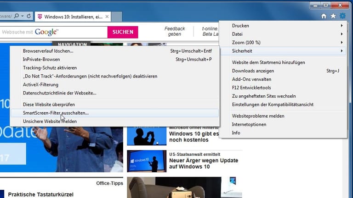Select the Windows 10: Installieren tab
This screenshot has height=198, width=353.
tap(73, 17)
